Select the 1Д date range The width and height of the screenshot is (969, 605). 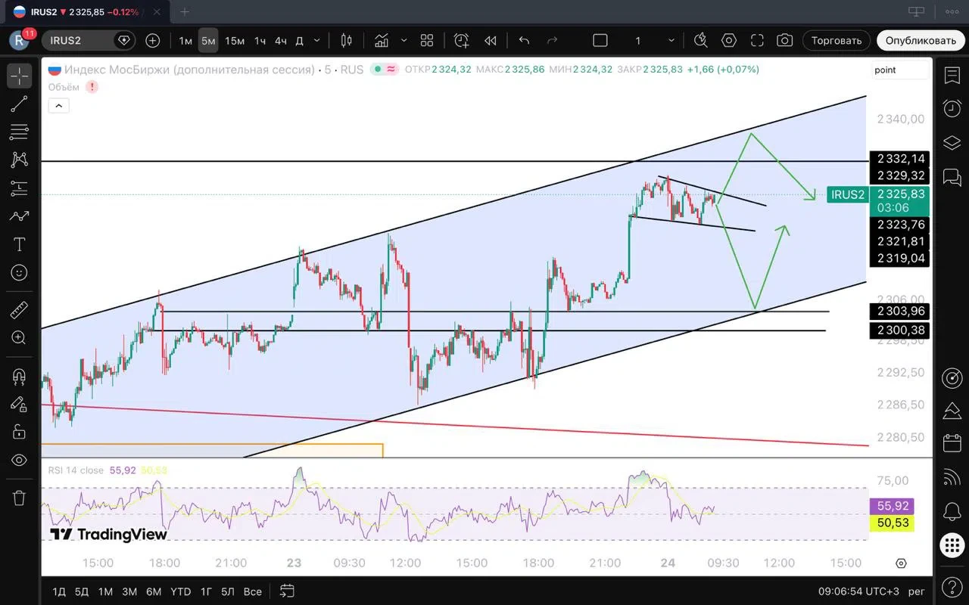coord(59,591)
